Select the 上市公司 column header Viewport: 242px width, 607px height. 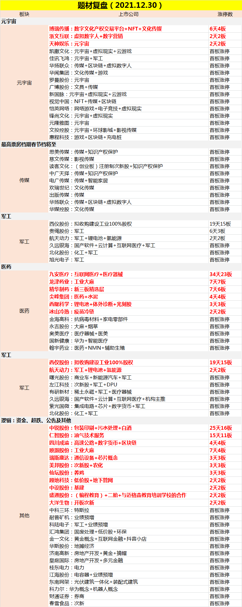point(128,14)
